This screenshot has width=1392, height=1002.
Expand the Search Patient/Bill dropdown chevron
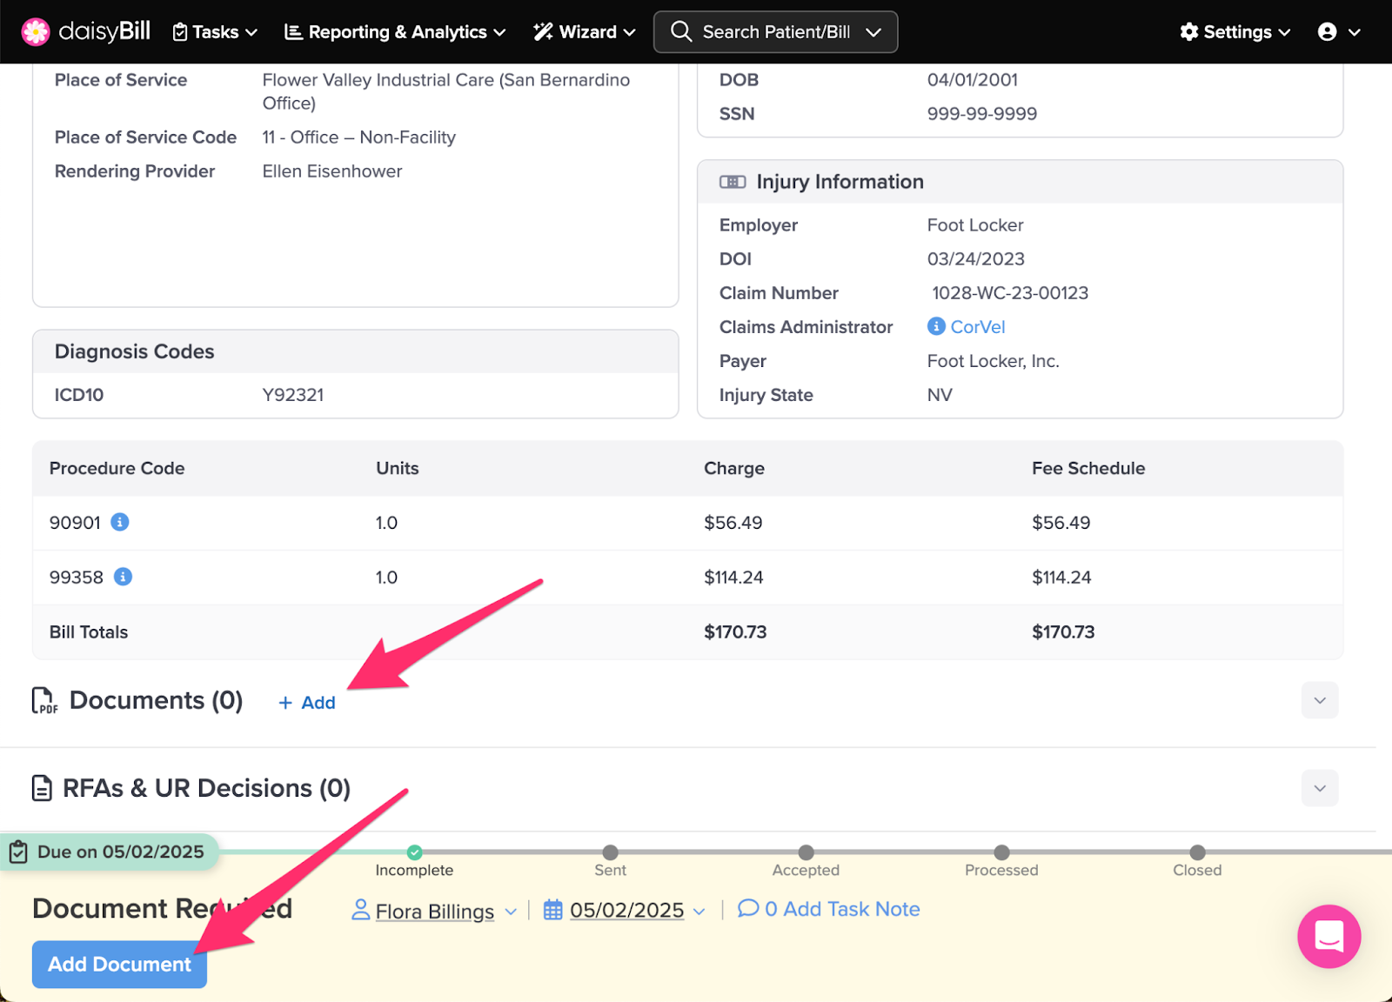[873, 32]
